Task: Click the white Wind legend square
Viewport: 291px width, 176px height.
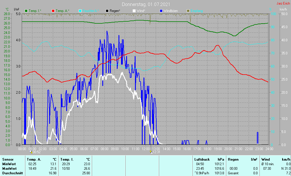Action: point(134,11)
